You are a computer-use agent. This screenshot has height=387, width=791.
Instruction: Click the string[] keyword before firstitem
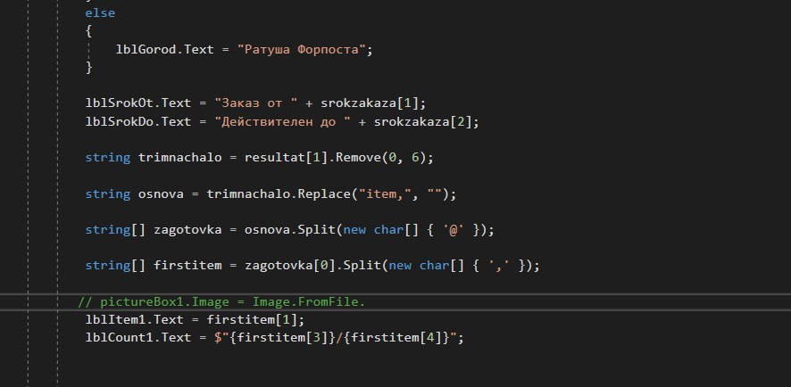tap(115, 266)
